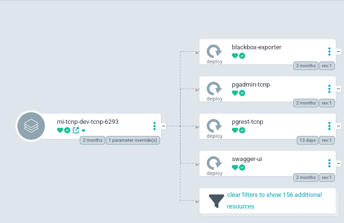Image resolution: width=344 pixels, height=223 pixels.
Task: Click the filter funnel icon
Action: point(216,201)
